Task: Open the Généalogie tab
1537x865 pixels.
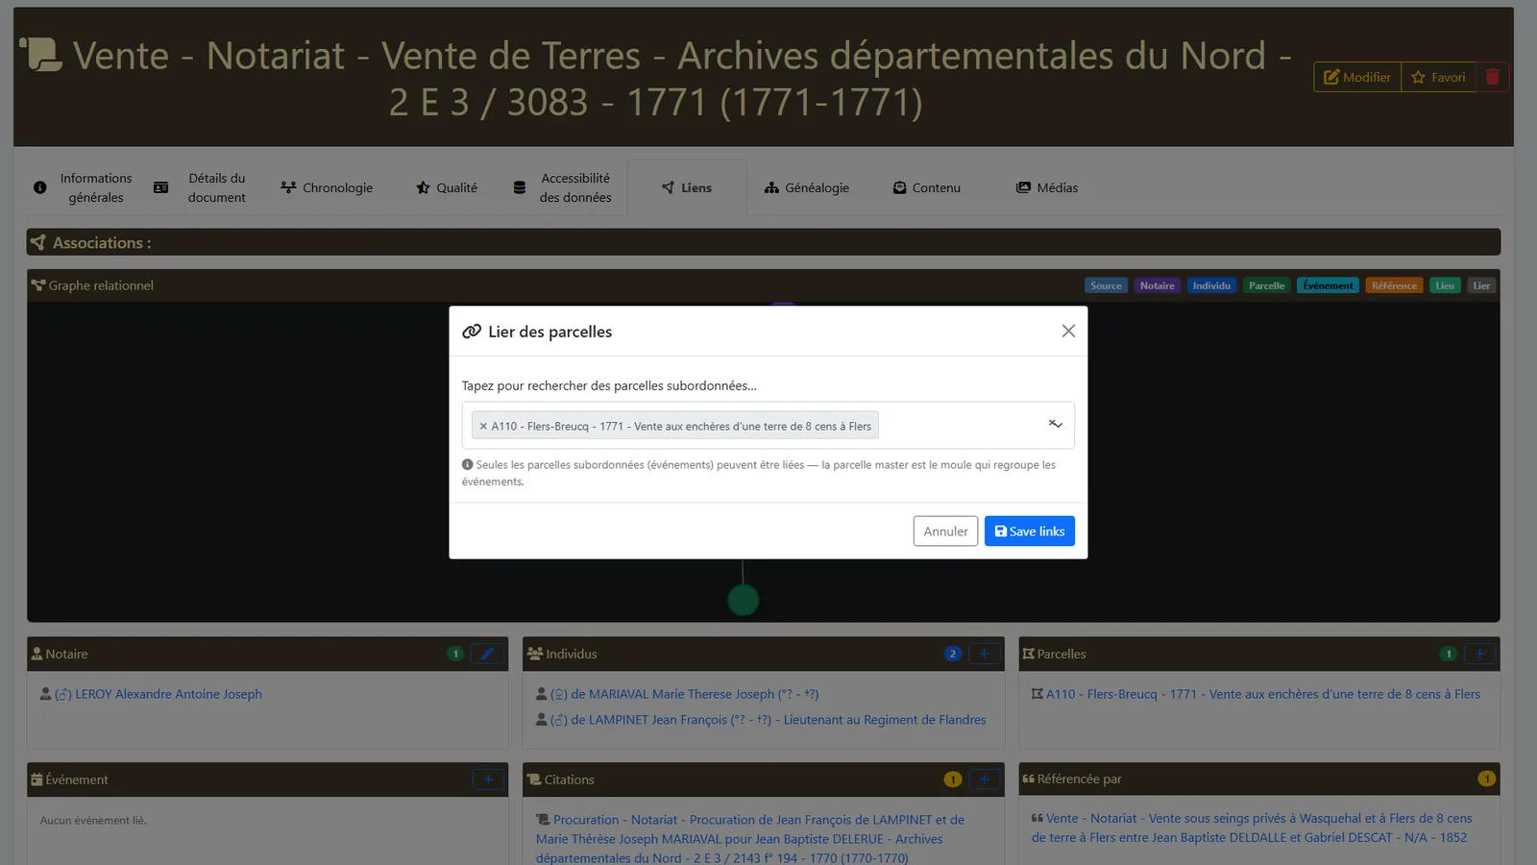Action: click(807, 187)
